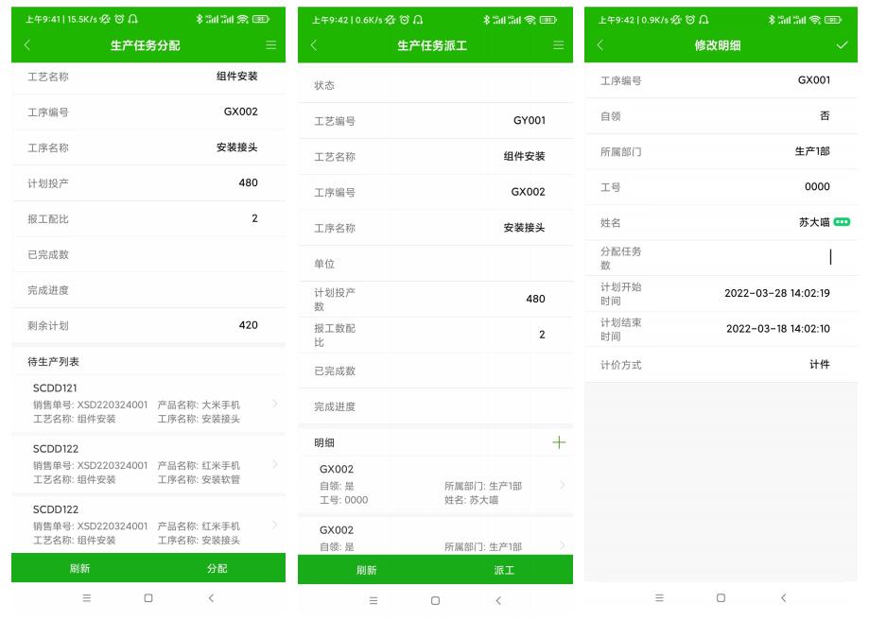This screenshot has width=869, height=621.
Task: Select 剩余计划 value 420
Action: 249,325
